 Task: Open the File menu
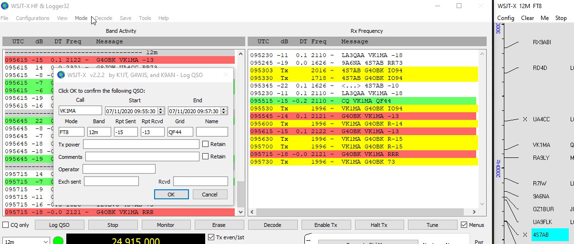[4, 18]
